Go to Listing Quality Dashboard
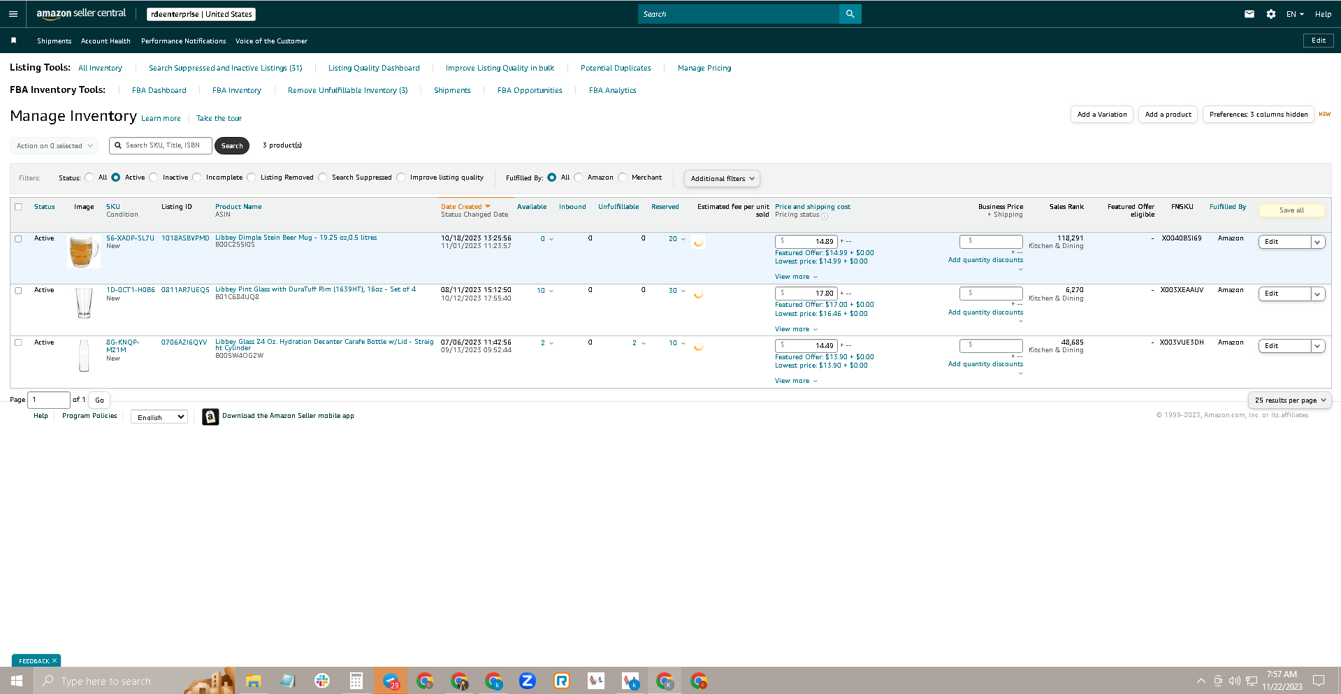This screenshot has width=1341, height=694. pyautogui.click(x=374, y=68)
